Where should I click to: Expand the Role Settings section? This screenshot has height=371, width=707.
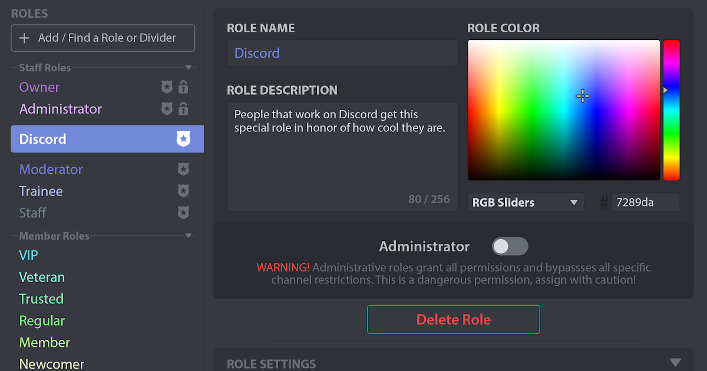tap(675, 362)
